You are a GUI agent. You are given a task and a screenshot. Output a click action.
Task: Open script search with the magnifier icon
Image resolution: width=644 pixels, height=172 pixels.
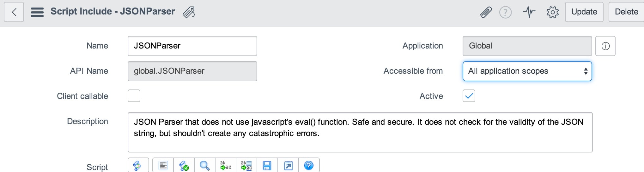205,165
